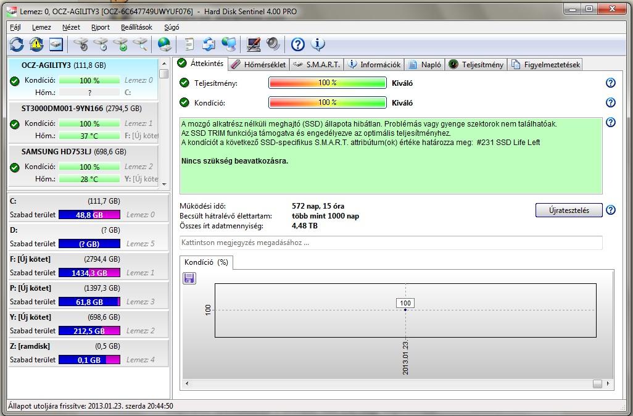Click the disk with green checkmark icon
633x416 pixels.
(121, 44)
